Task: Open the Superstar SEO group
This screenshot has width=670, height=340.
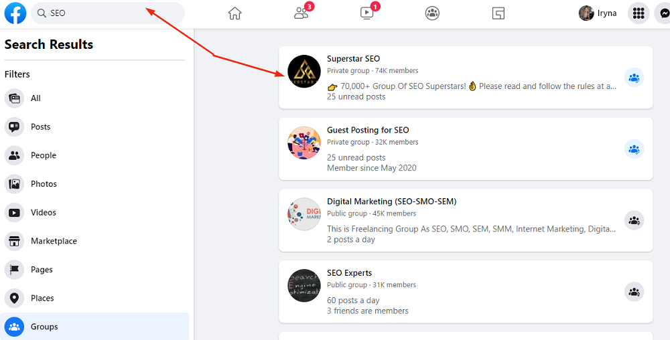Action: pyautogui.click(x=353, y=59)
